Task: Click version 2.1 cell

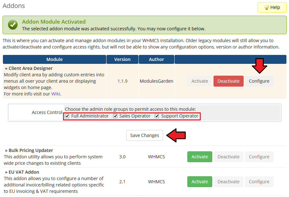Action: click(x=122, y=182)
